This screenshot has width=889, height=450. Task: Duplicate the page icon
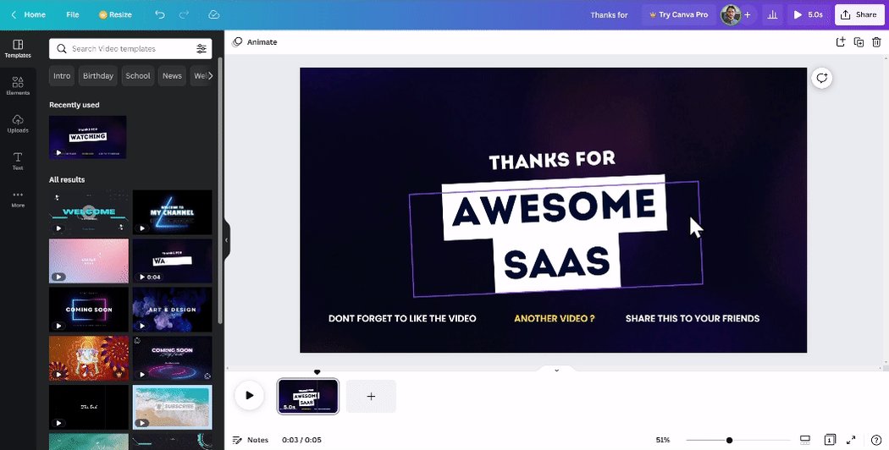pos(859,42)
